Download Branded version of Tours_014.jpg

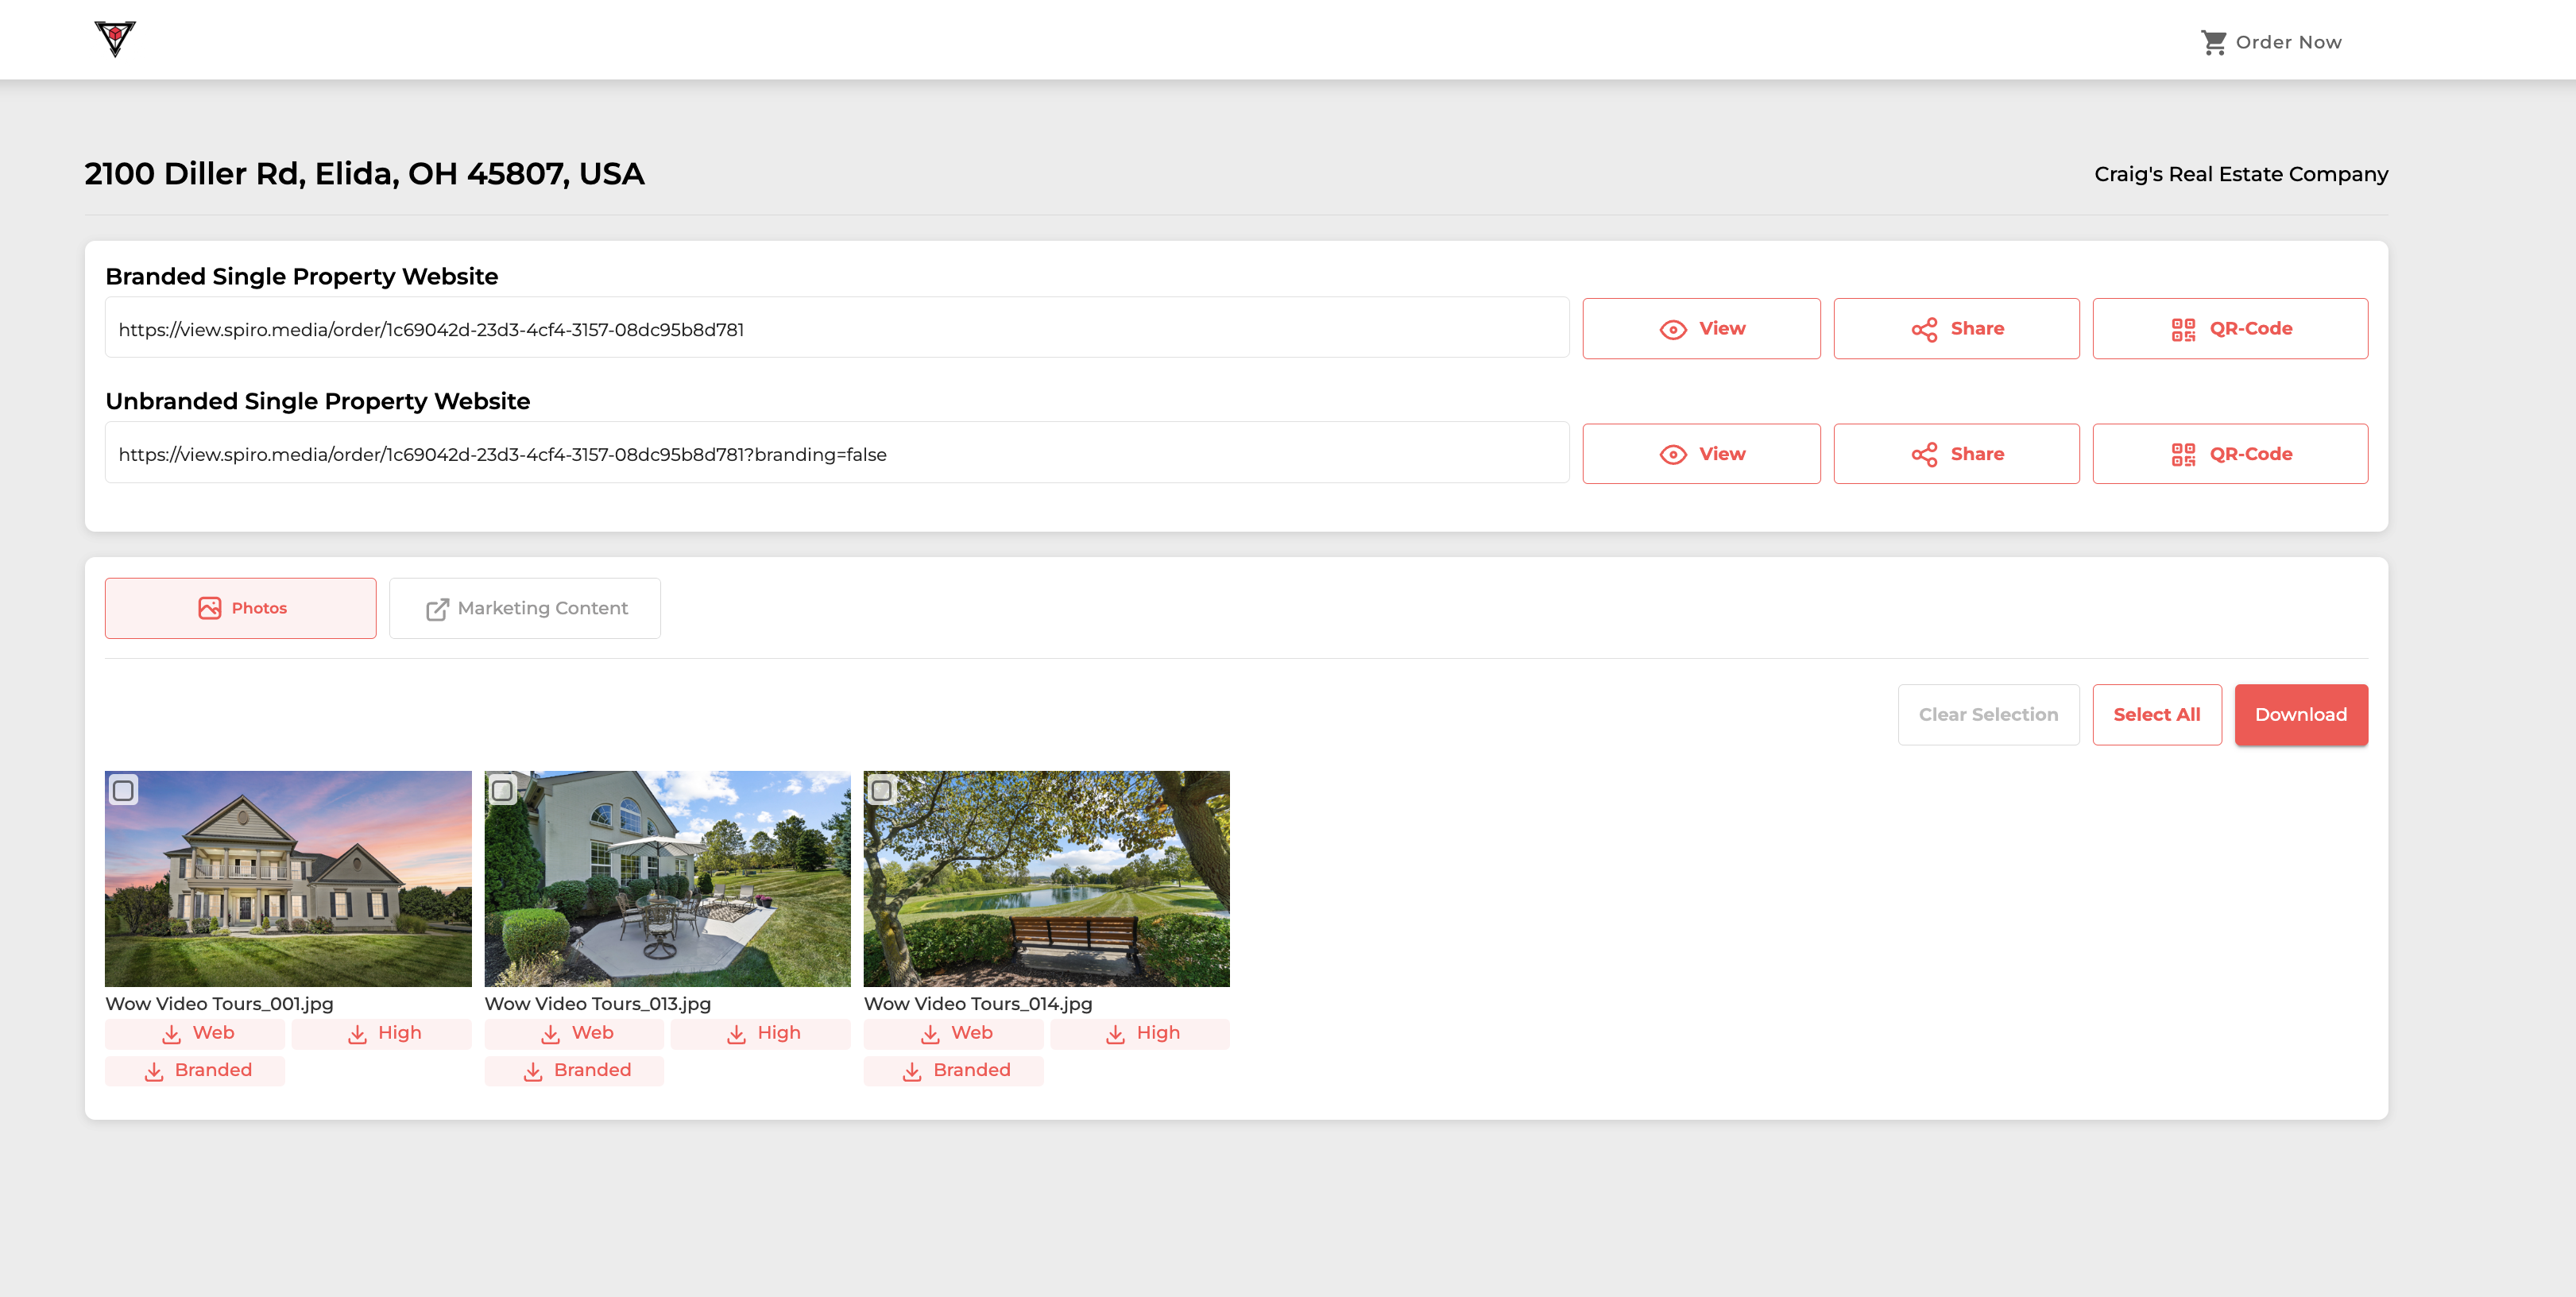[954, 1070]
